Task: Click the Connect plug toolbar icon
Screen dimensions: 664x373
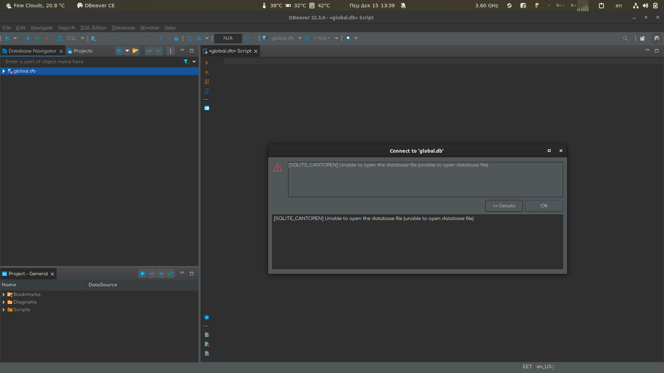Action: click(28, 38)
